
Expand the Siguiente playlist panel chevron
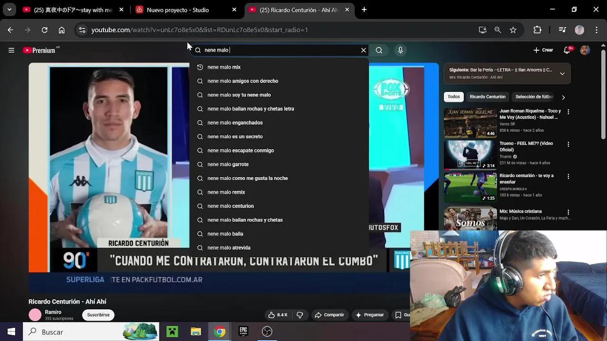562,73
